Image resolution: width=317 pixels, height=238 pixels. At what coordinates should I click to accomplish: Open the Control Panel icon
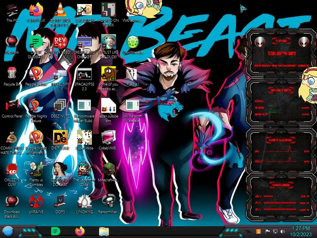pos(12,108)
